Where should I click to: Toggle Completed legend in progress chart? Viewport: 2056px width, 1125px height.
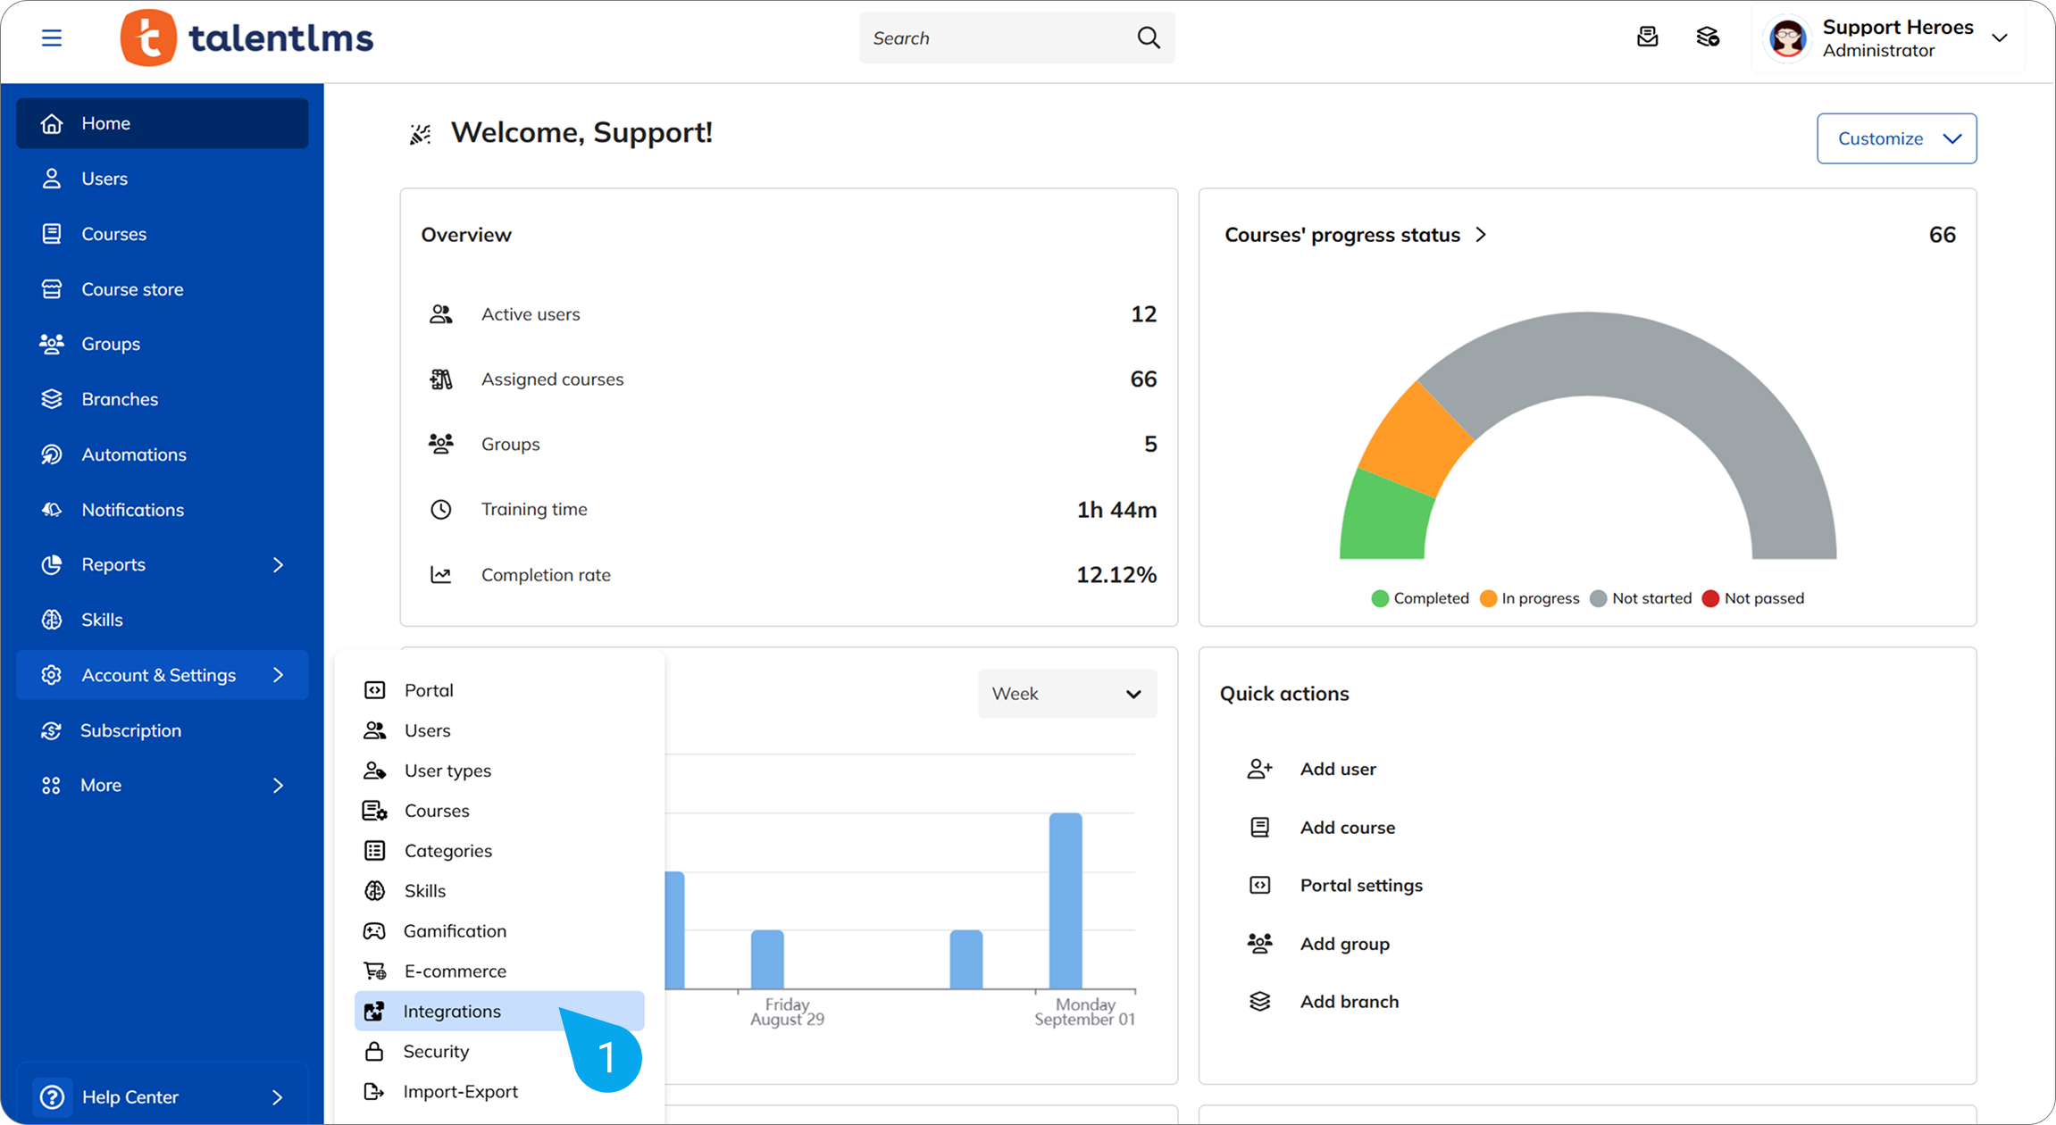[1420, 598]
